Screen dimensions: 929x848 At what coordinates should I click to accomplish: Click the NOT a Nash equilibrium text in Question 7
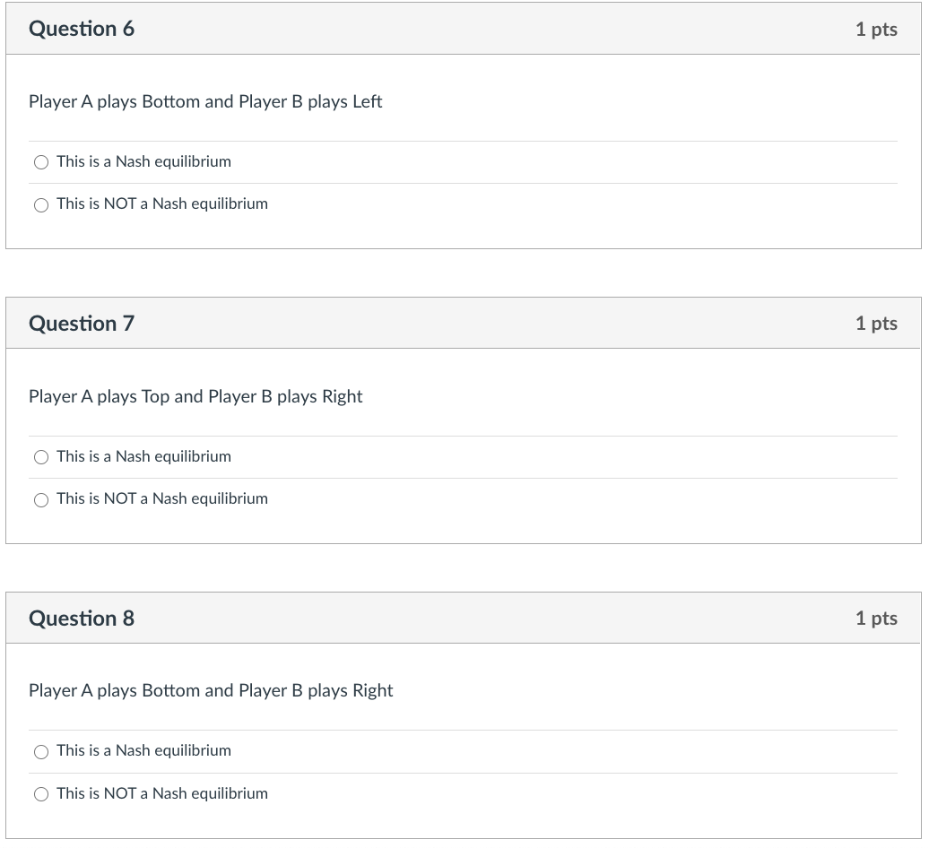click(x=161, y=498)
